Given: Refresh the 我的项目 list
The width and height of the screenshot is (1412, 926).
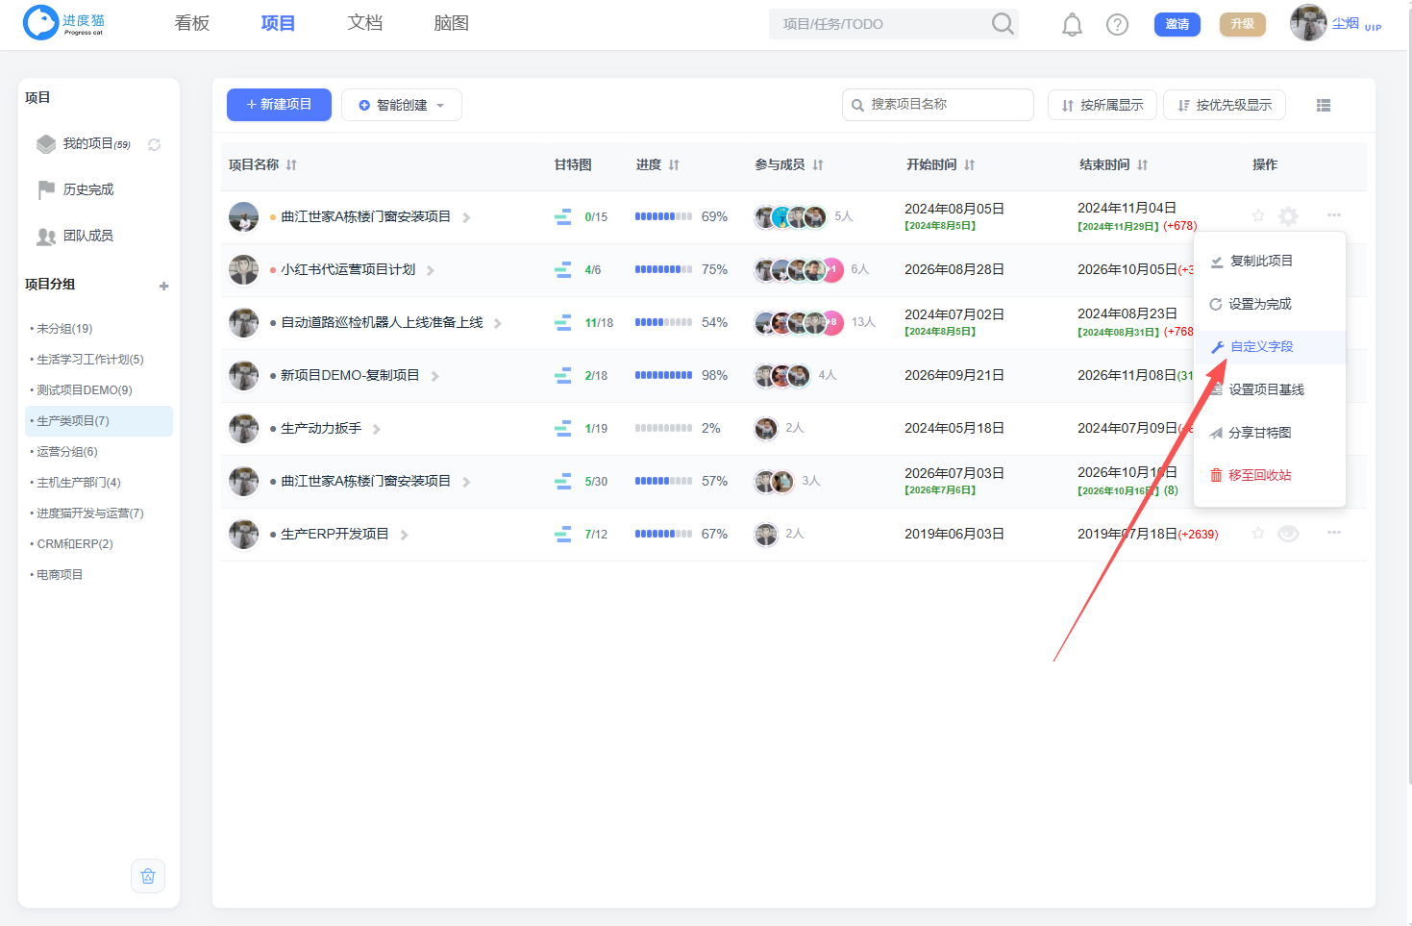Looking at the screenshot, I should pyautogui.click(x=154, y=144).
